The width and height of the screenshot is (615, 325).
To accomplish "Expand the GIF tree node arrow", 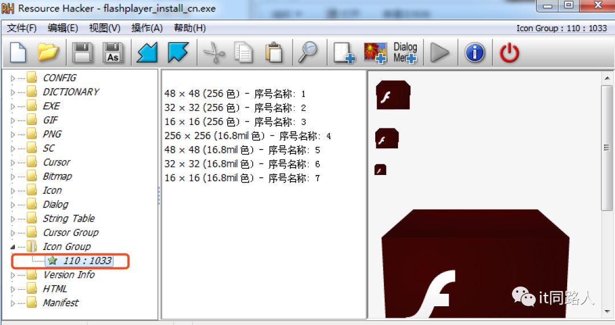I will 13,120.
